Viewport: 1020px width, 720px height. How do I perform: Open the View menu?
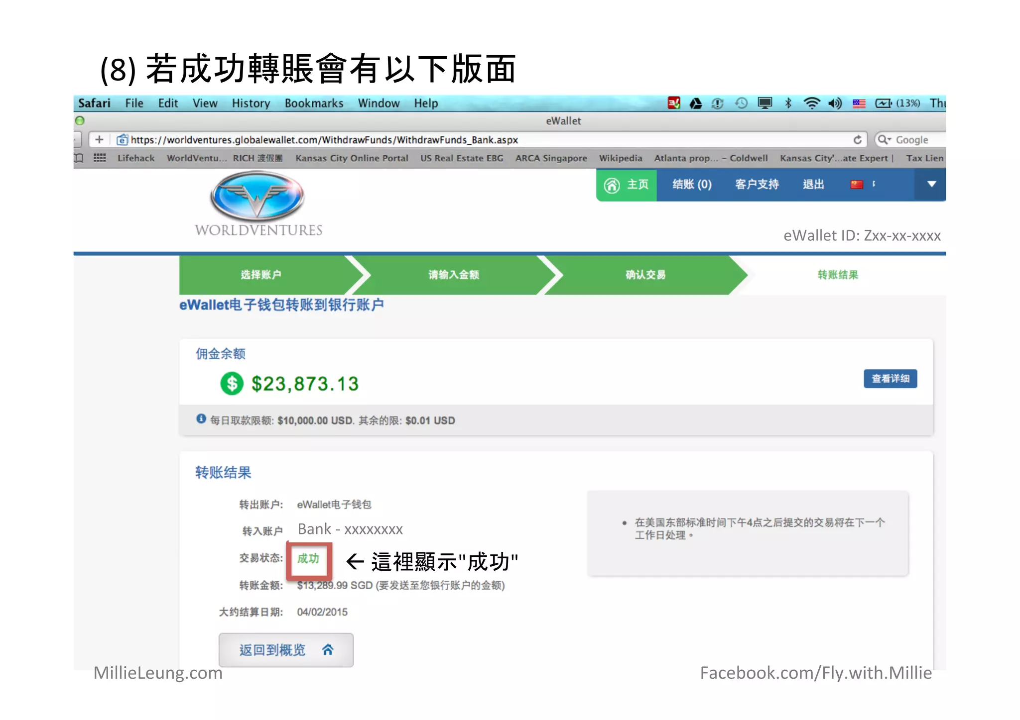[205, 103]
